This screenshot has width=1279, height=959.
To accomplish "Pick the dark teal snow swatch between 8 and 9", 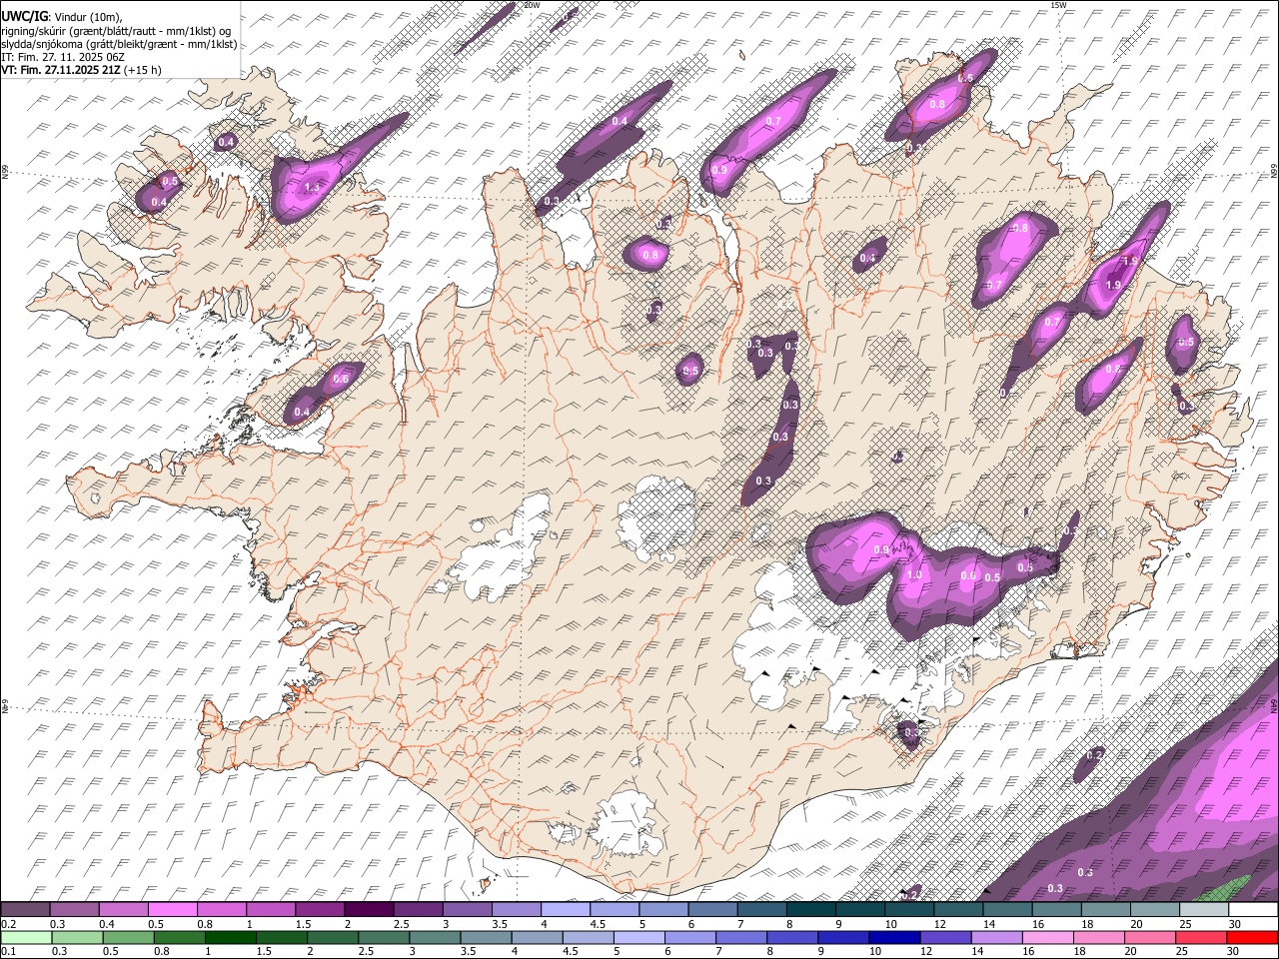I will [x=810, y=910].
